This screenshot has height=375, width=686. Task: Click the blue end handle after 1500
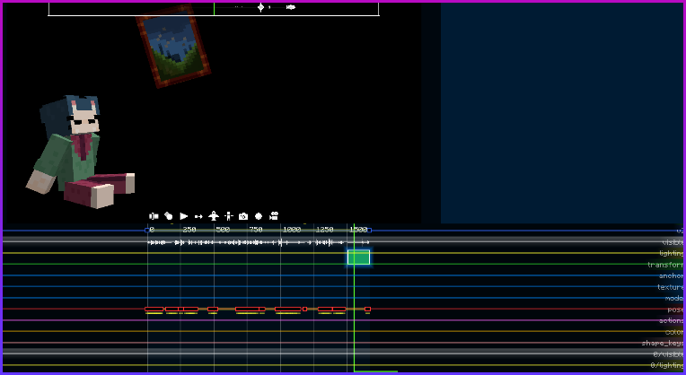pos(370,230)
